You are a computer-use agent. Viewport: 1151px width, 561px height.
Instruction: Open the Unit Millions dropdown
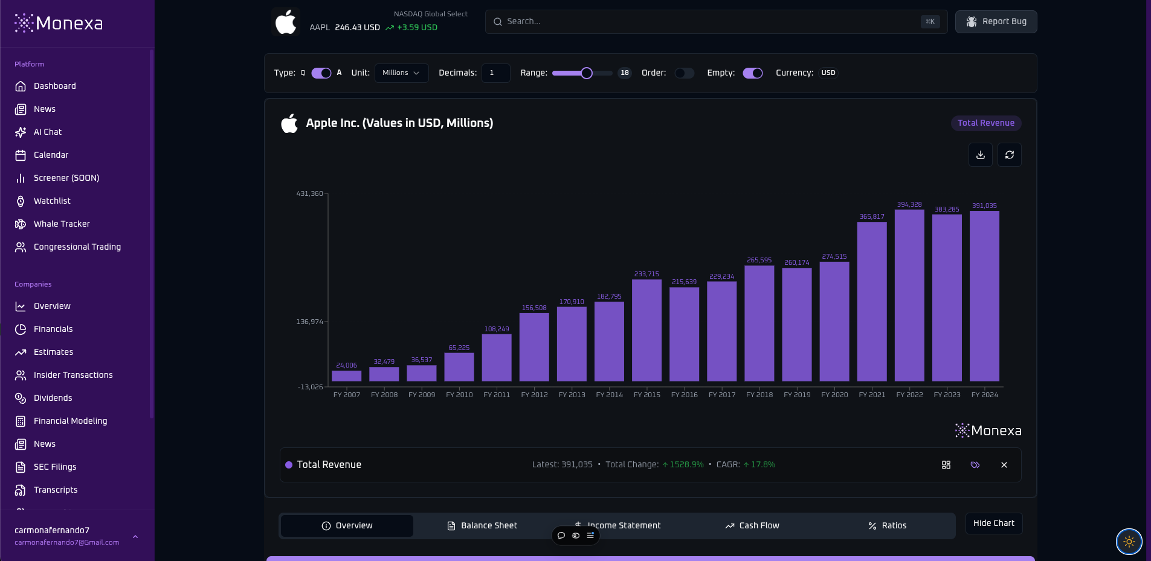(402, 73)
